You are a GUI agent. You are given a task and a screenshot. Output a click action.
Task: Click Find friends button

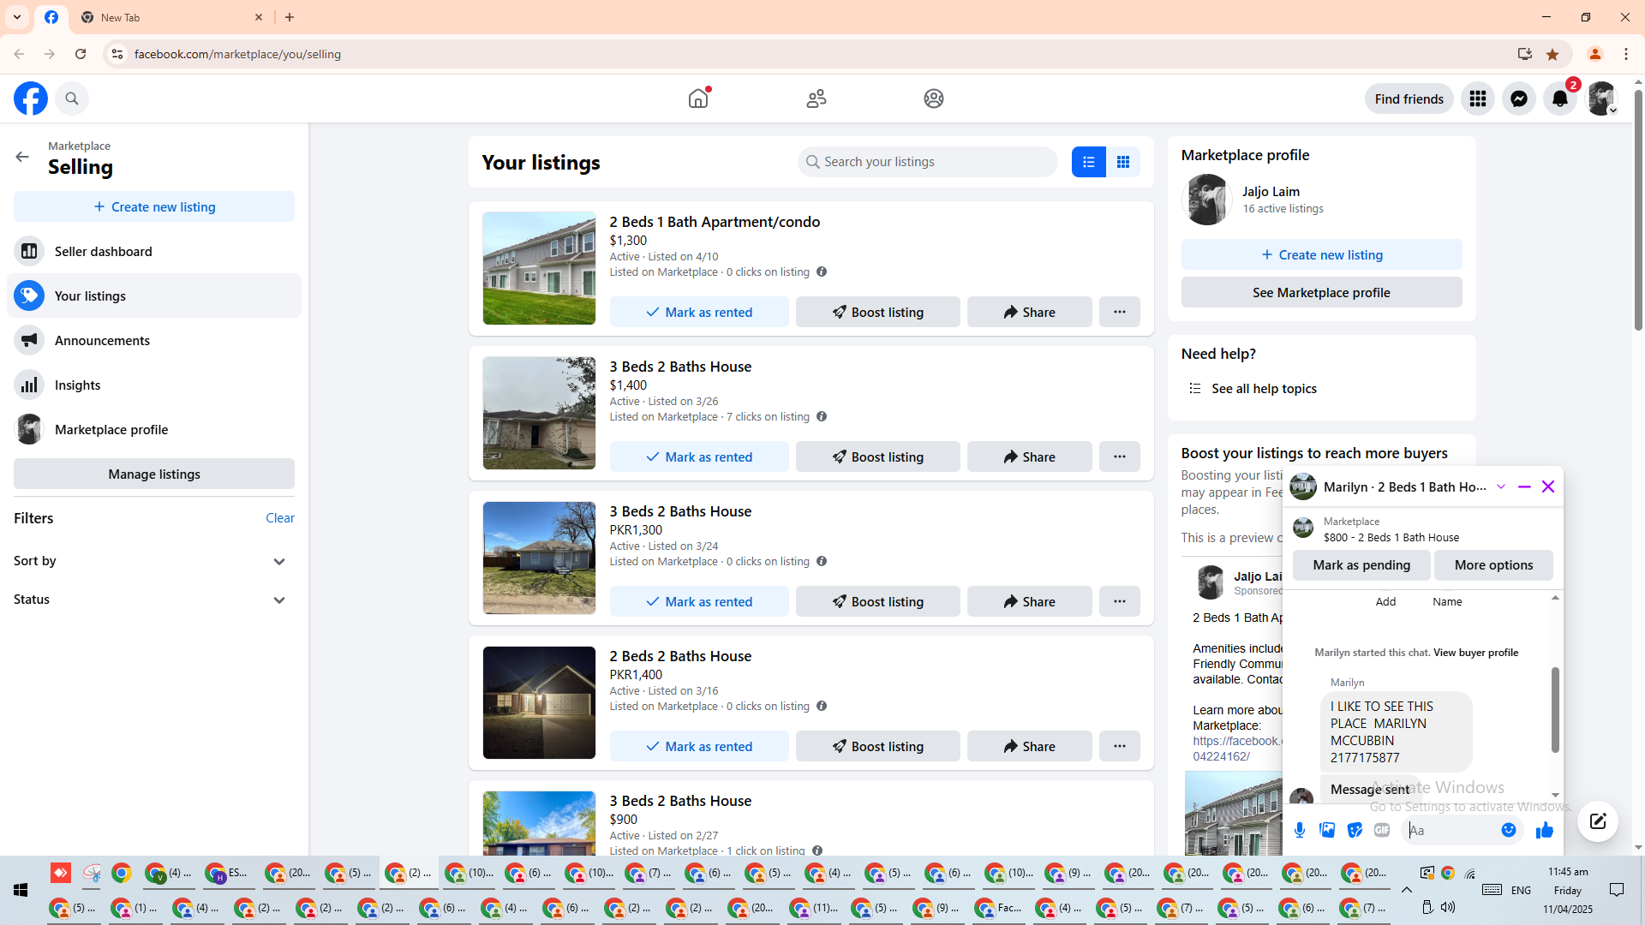1409,98
